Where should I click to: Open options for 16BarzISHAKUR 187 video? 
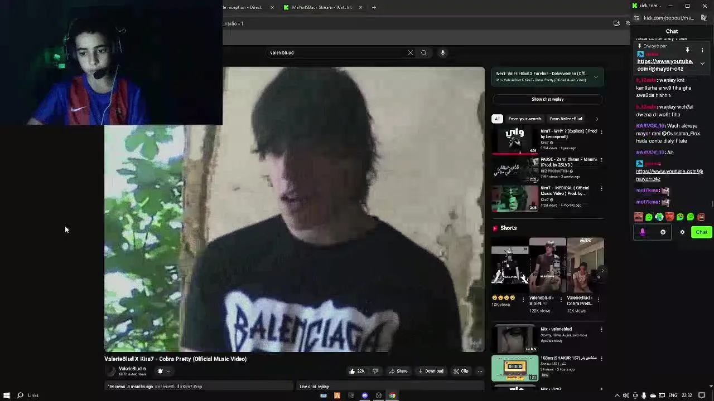coord(601,358)
